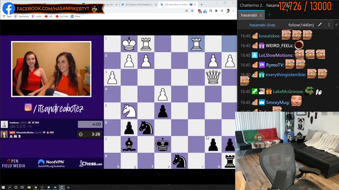Image resolution: width=339 pixels, height=190 pixels.
Task: Add a split with the header plus icon
Action: 337,25
